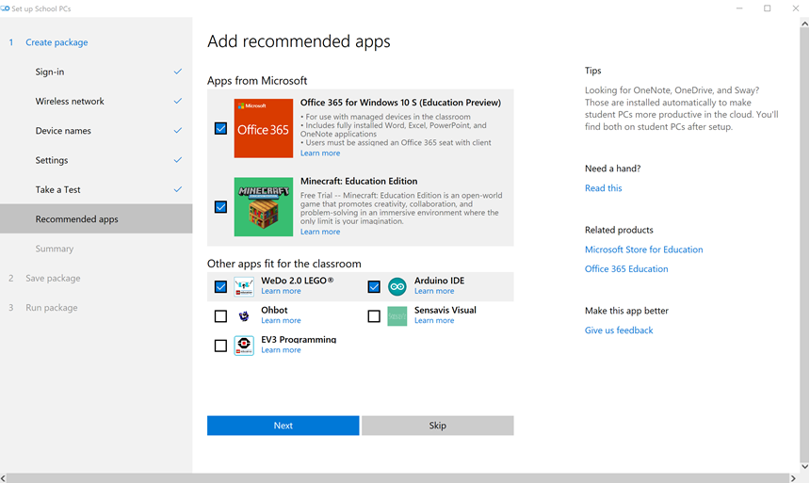Click the "Tips" heading text

(x=593, y=71)
